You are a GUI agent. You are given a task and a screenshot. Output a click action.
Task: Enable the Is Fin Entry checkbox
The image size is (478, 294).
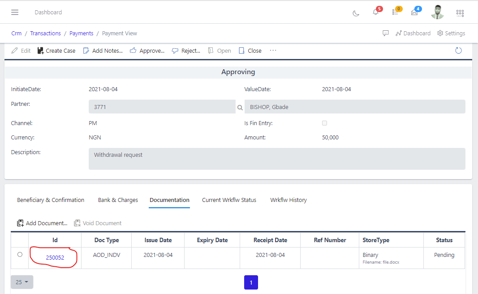click(324, 123)
